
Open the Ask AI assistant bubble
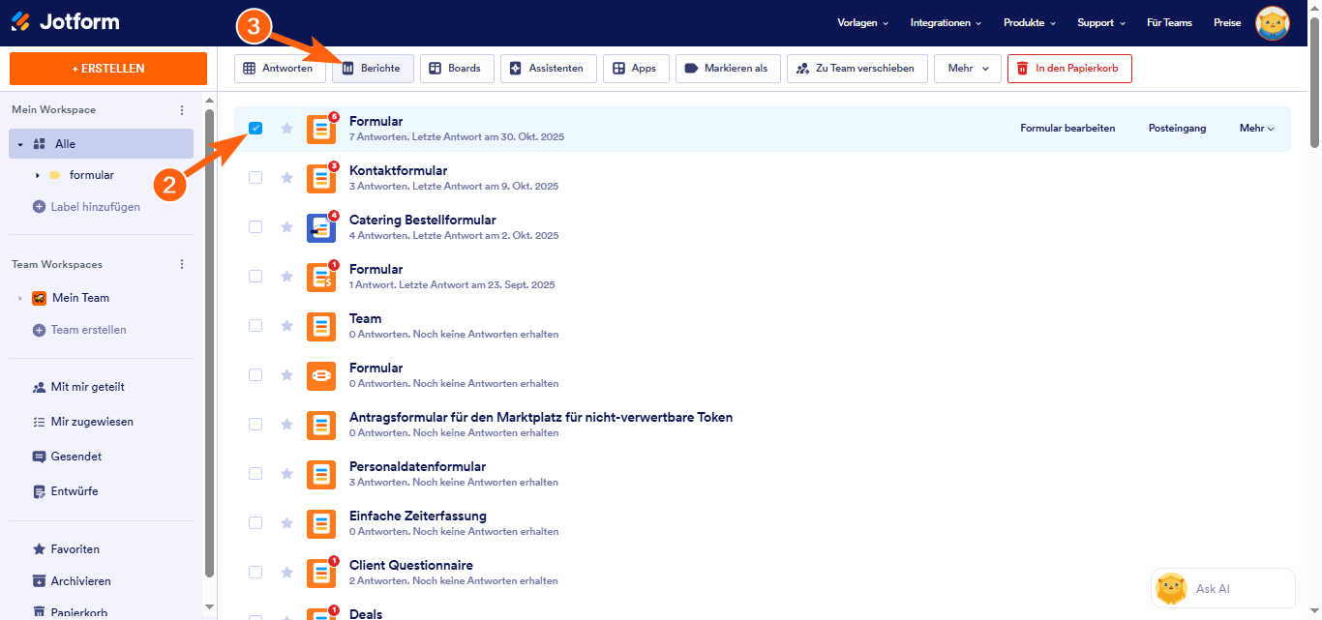click(x=1222, y=588)
